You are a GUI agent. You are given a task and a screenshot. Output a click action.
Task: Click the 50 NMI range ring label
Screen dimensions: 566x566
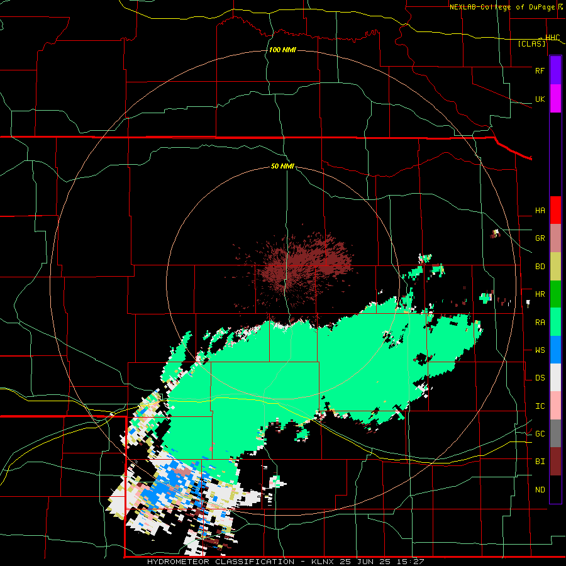[282, 166]
